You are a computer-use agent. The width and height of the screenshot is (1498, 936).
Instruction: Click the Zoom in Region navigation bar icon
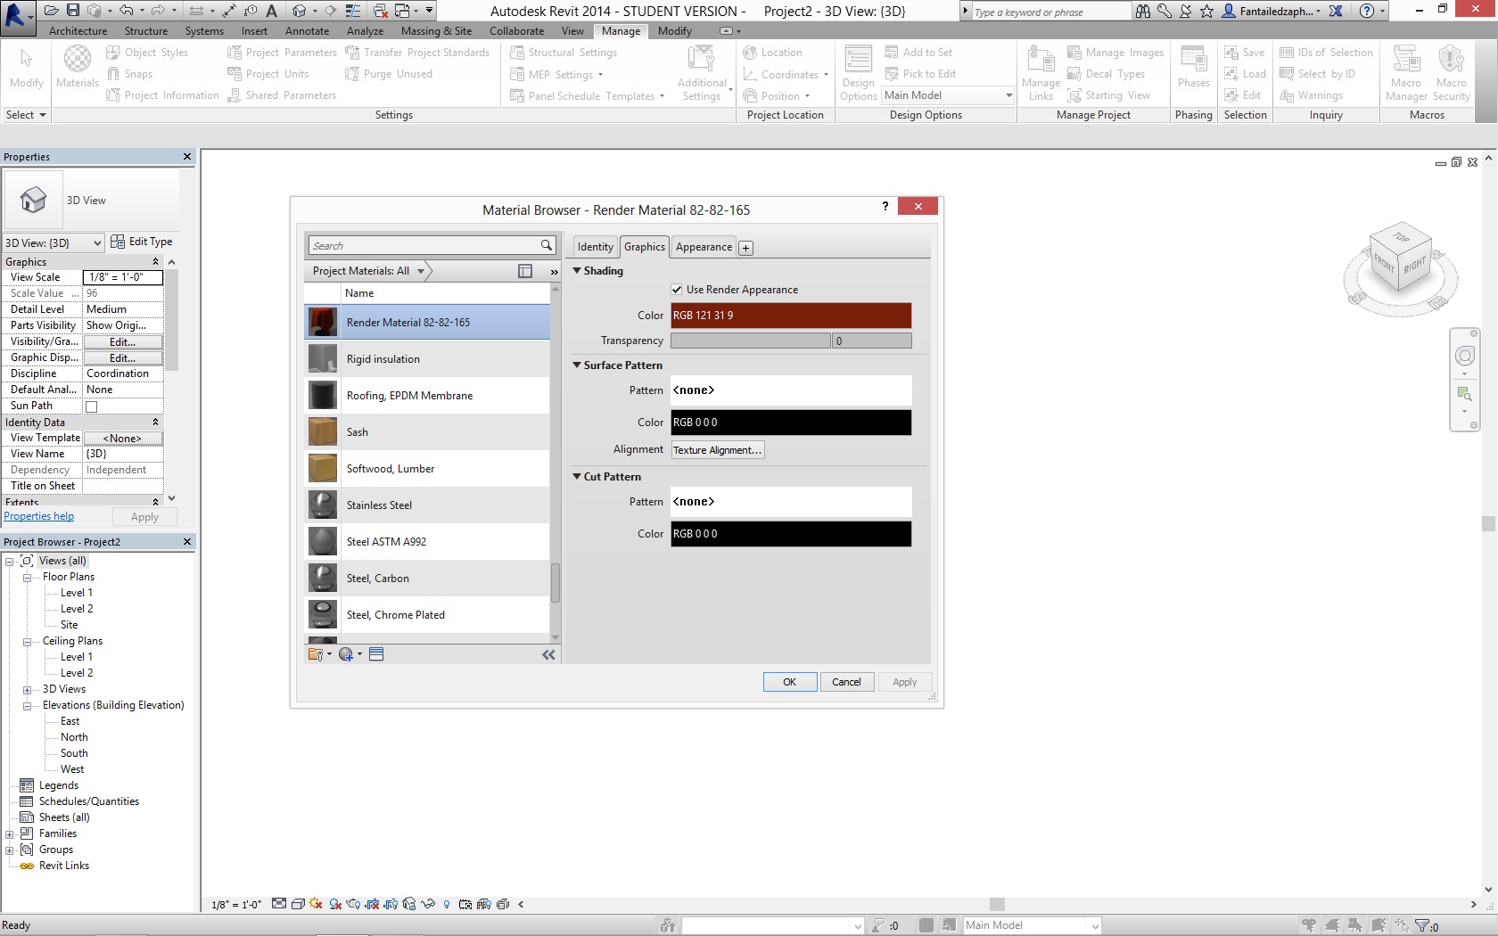coord(1464,394)
